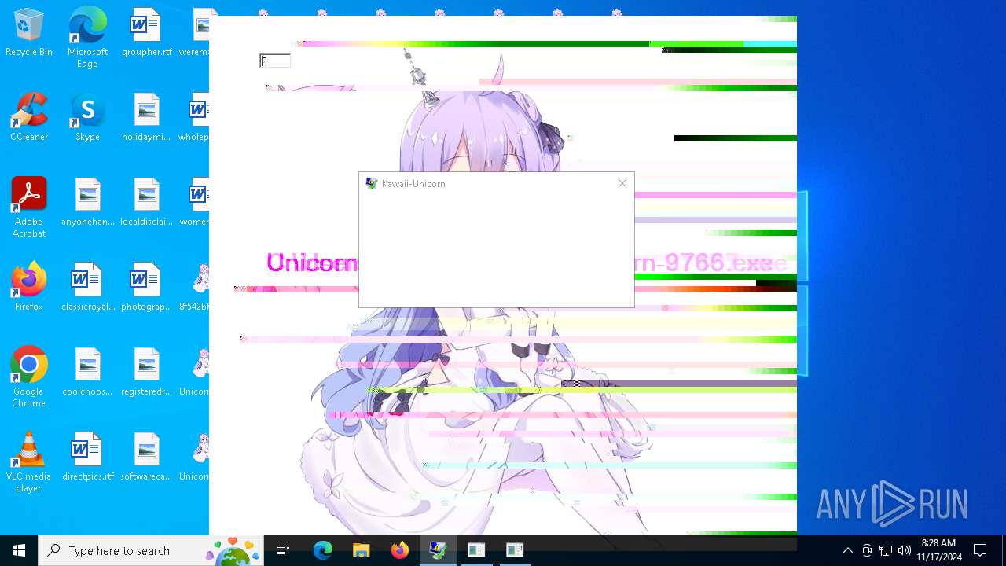
Task: Launch Microsoft Edge from the desktop
Action: (x=87, y=38)
